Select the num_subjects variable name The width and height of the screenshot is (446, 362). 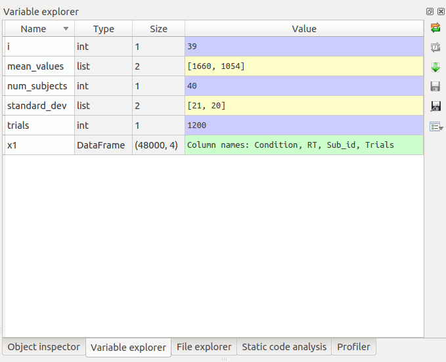39,86
